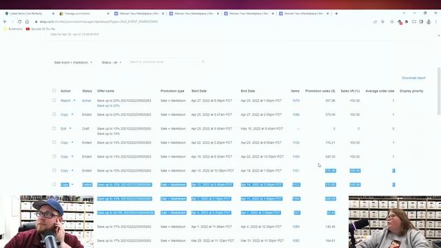Open the 'Sale event + markdown' filter dropdown
Viewport: 441px width, 248px height.
73,63
